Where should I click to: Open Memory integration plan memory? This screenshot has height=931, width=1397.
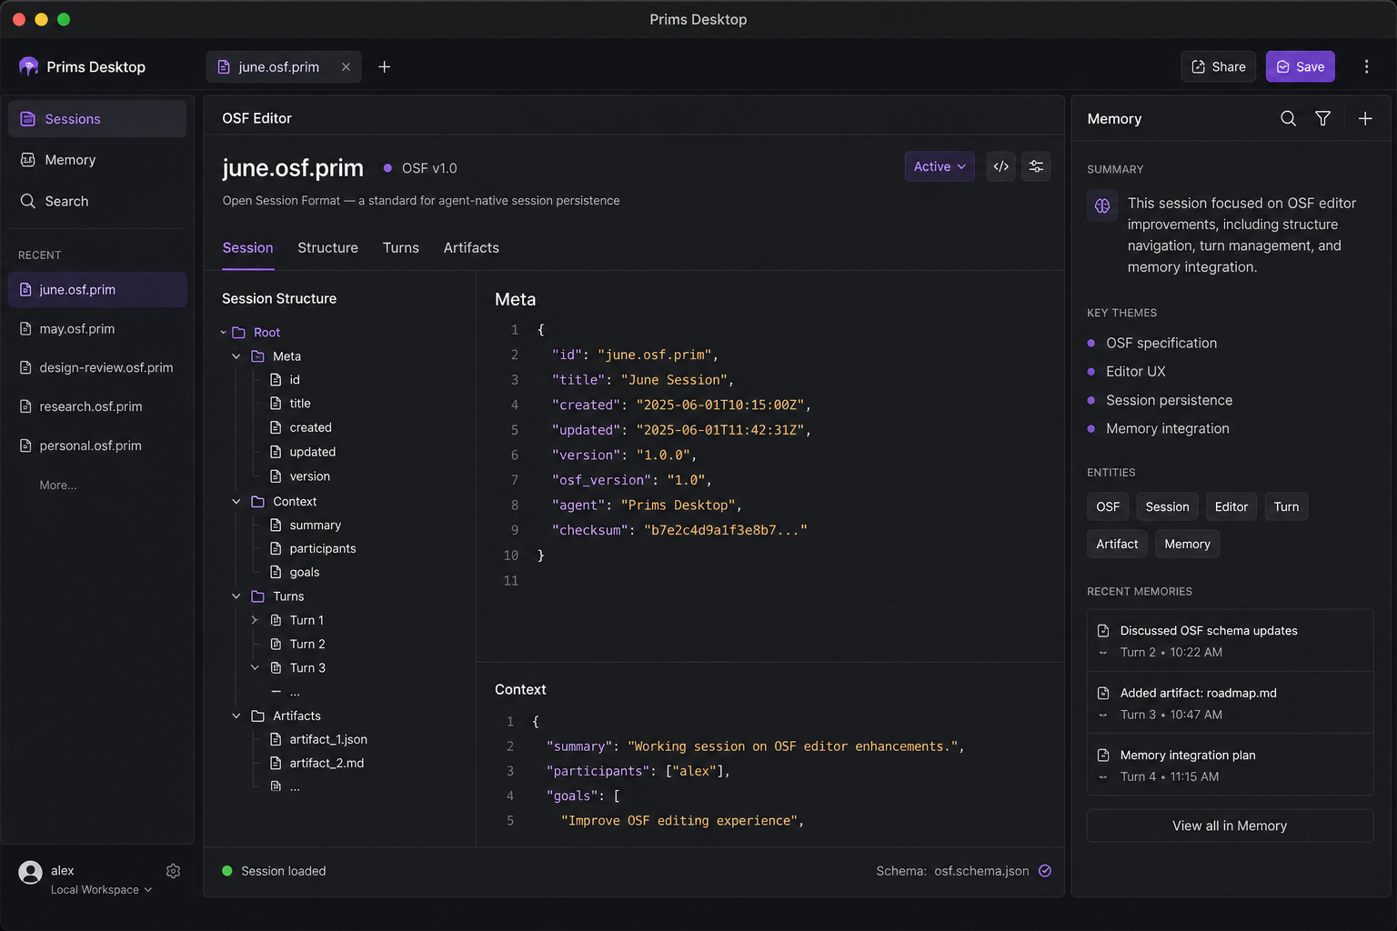[1230, 766]
